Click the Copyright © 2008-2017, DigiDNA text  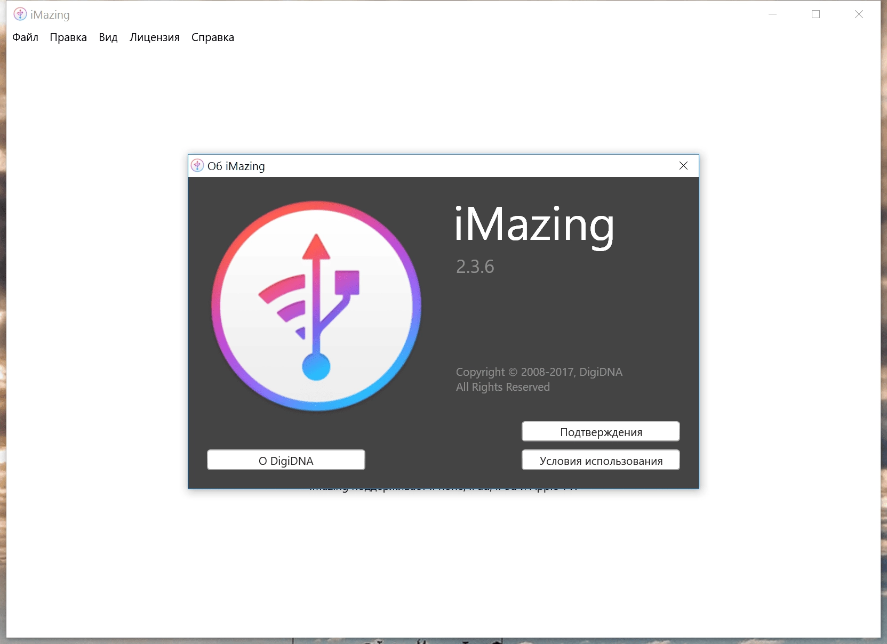coord(539,372)
